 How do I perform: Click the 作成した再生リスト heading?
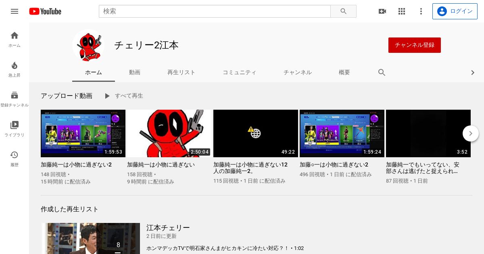click(x=69, y=209)
